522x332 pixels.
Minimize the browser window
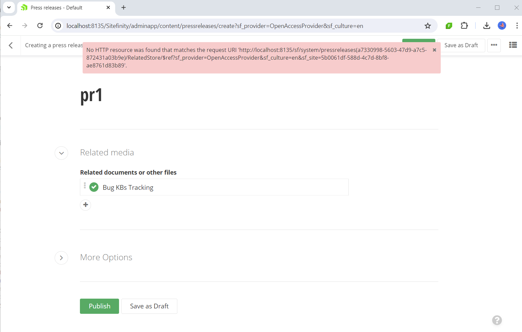(x=478, y=7)
